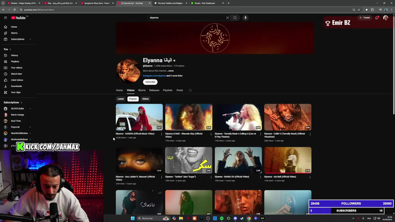Open options menu for Tamally Maak live video

[260, 134]
